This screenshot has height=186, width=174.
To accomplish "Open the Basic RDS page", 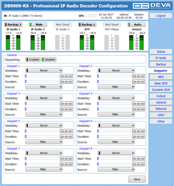I will click(161, 83).
